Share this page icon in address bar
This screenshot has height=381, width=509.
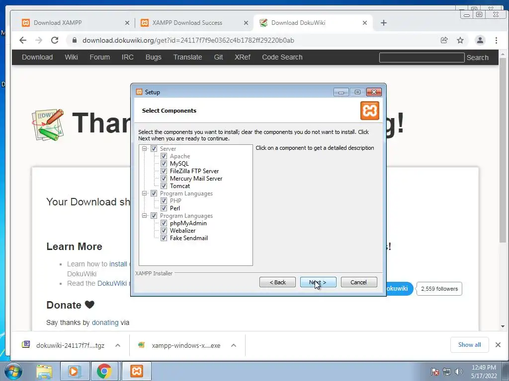pos(444,40)
